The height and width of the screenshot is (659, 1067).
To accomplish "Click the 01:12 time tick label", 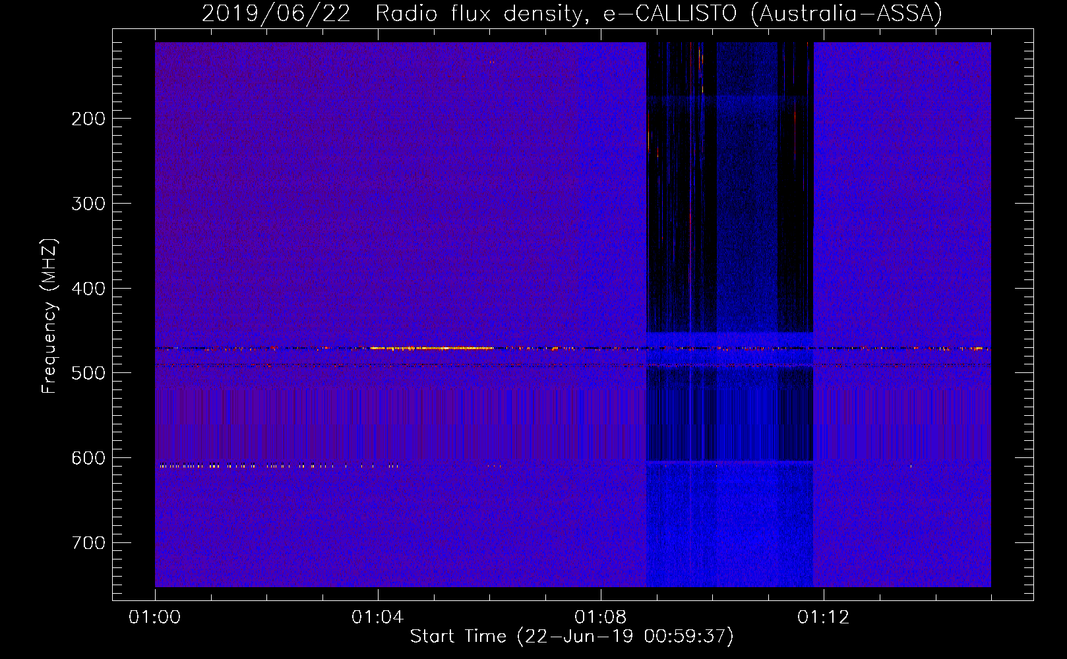I will (824, 617).
